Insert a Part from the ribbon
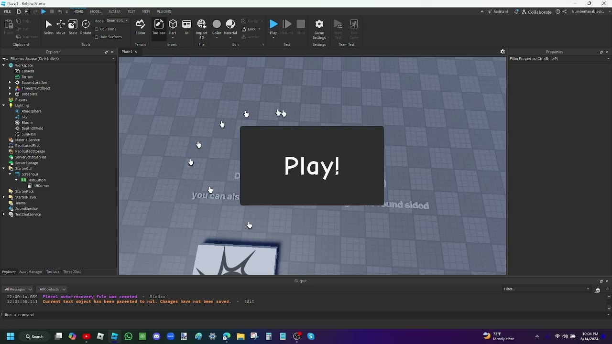 click(x=173, y=27)
